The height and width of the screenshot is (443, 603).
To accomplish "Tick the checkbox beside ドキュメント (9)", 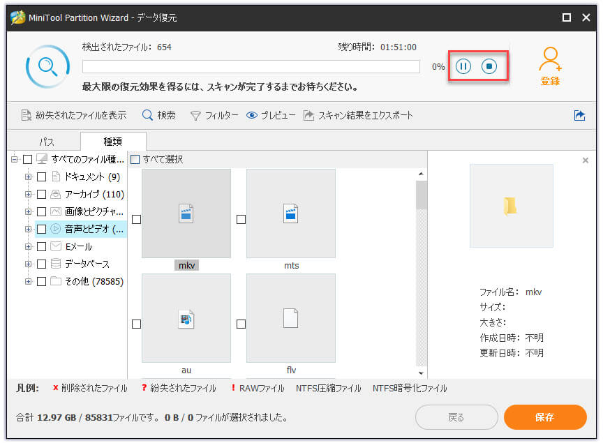I will click(x=42, y=177).
